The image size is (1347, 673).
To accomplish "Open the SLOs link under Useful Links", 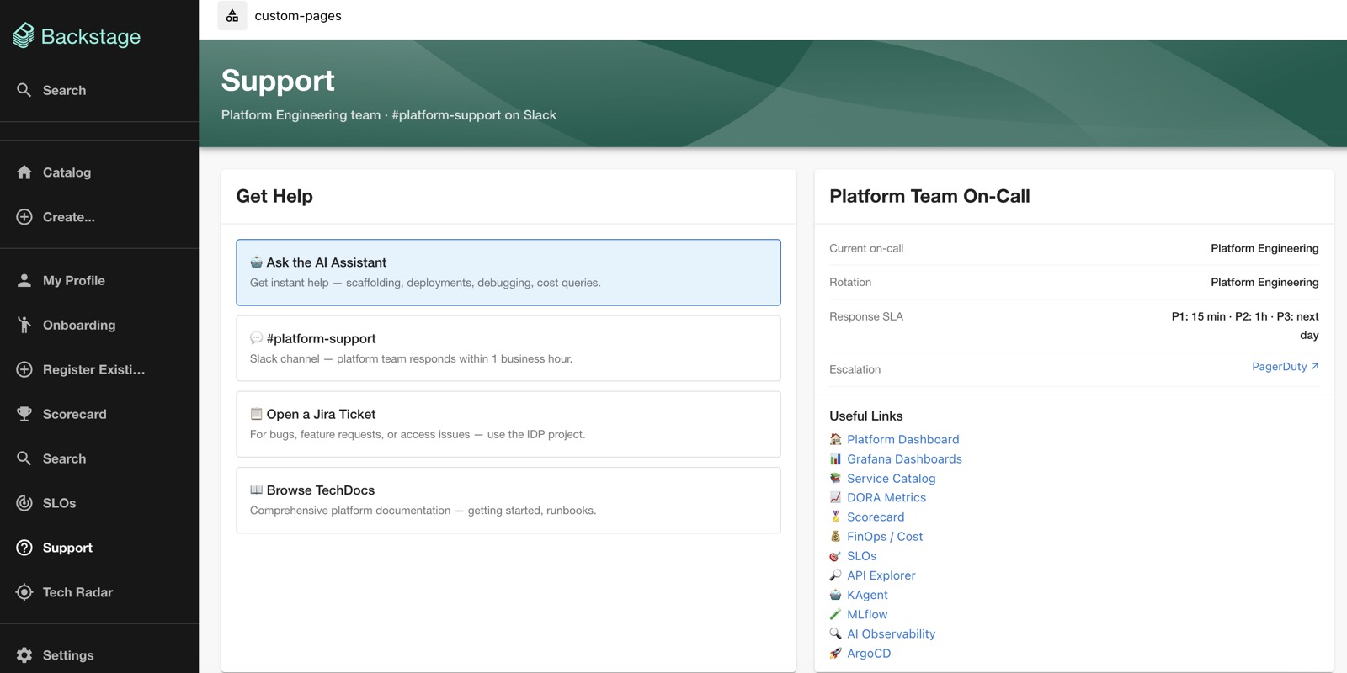I will (861, 555).
